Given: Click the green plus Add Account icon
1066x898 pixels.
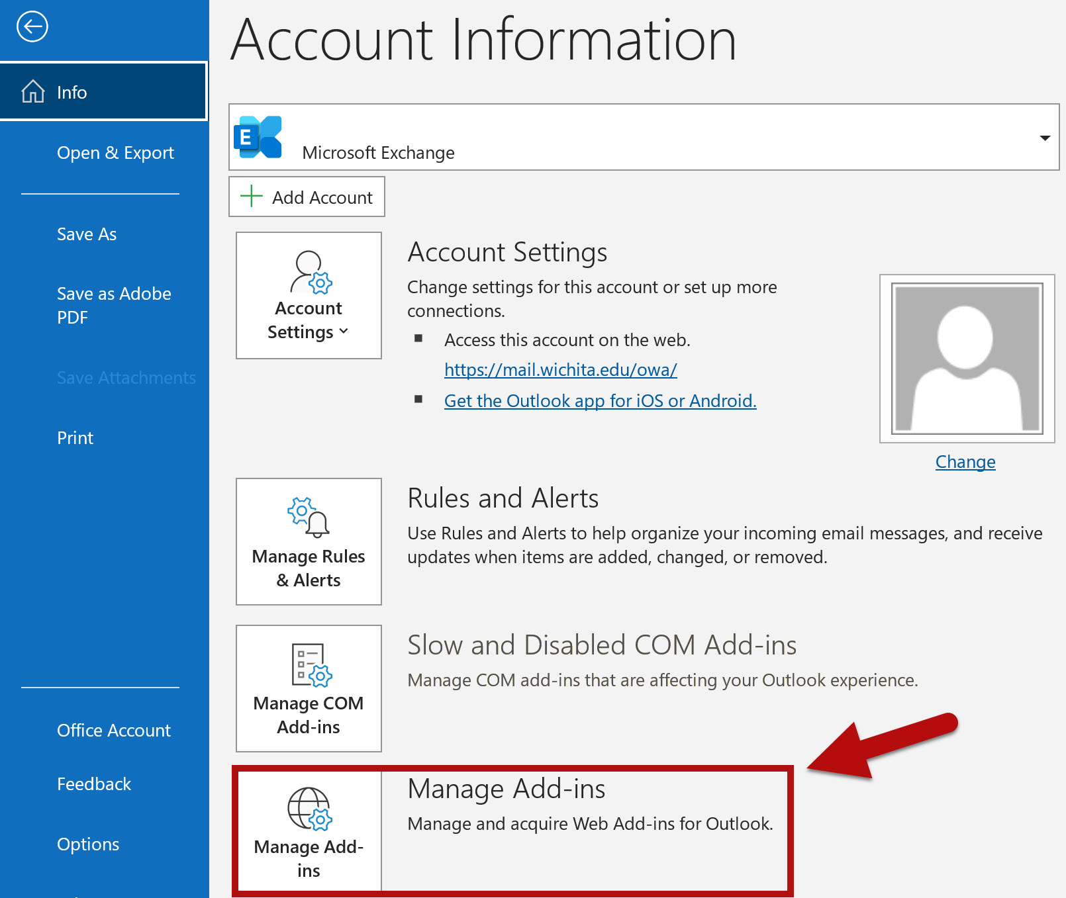Looking at the screenshot, I should 252,197.
